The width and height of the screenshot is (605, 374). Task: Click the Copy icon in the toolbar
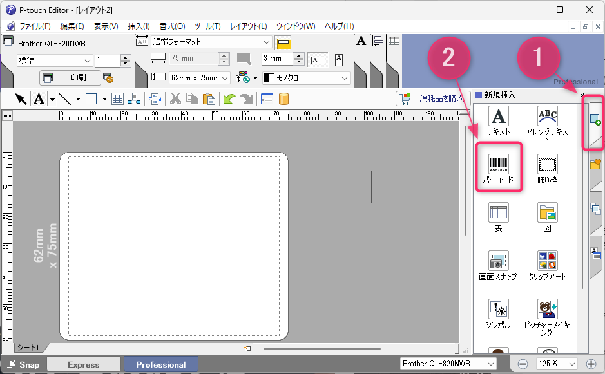point(192,99)
